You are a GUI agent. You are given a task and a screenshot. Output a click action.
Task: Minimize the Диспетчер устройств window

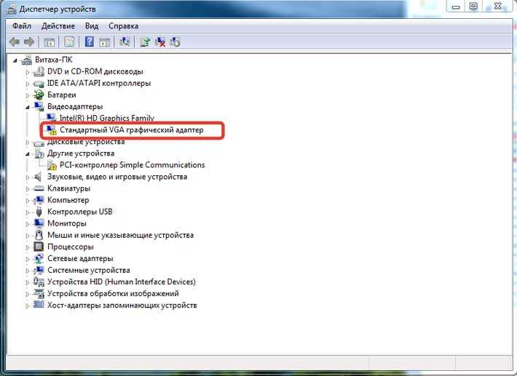[x=456, y=7]
